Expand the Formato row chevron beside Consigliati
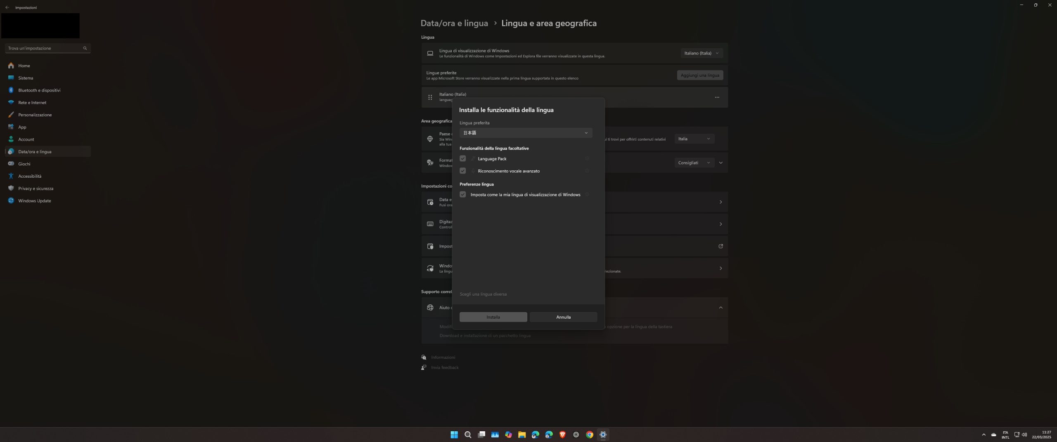1057x442 pixels. pos(721,163)
